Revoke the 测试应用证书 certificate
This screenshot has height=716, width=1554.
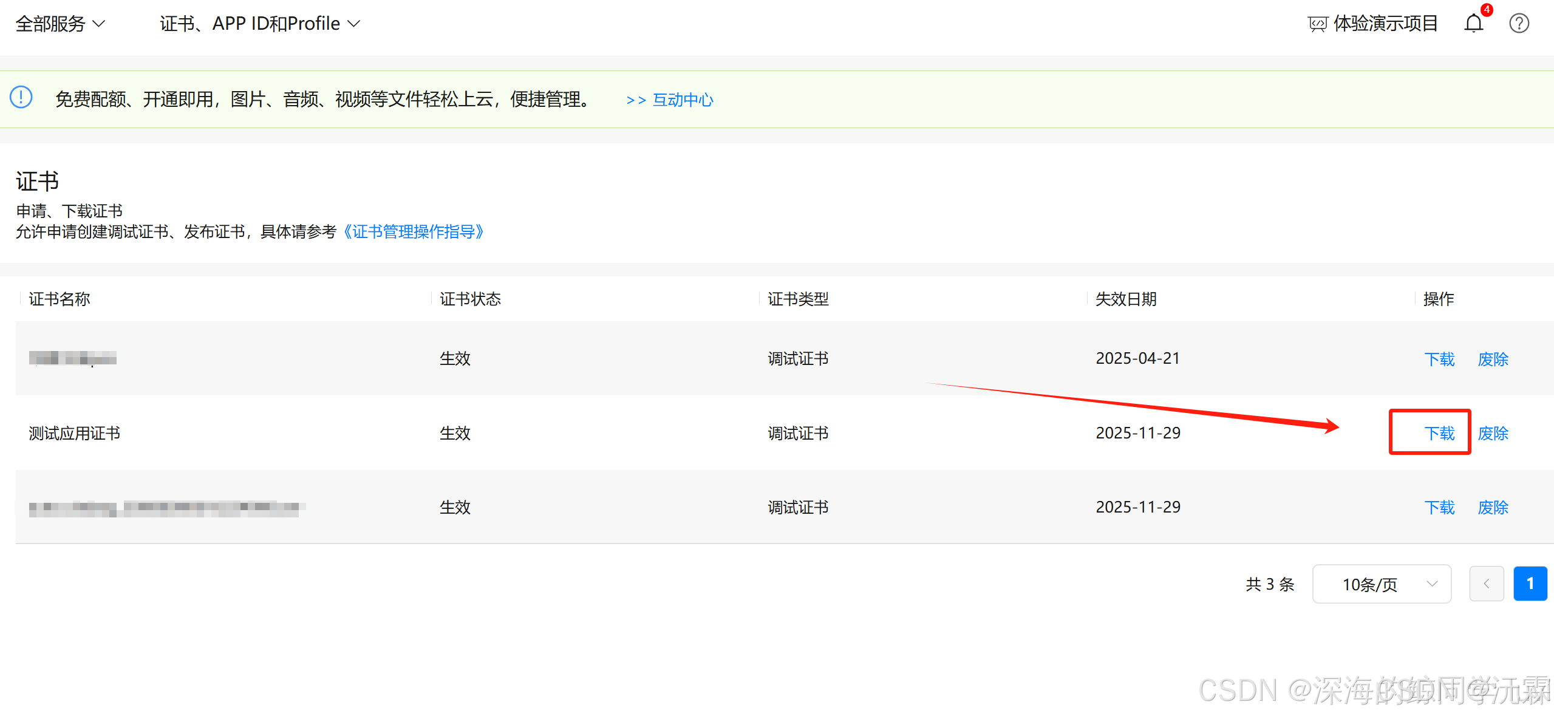point(1493,433)
